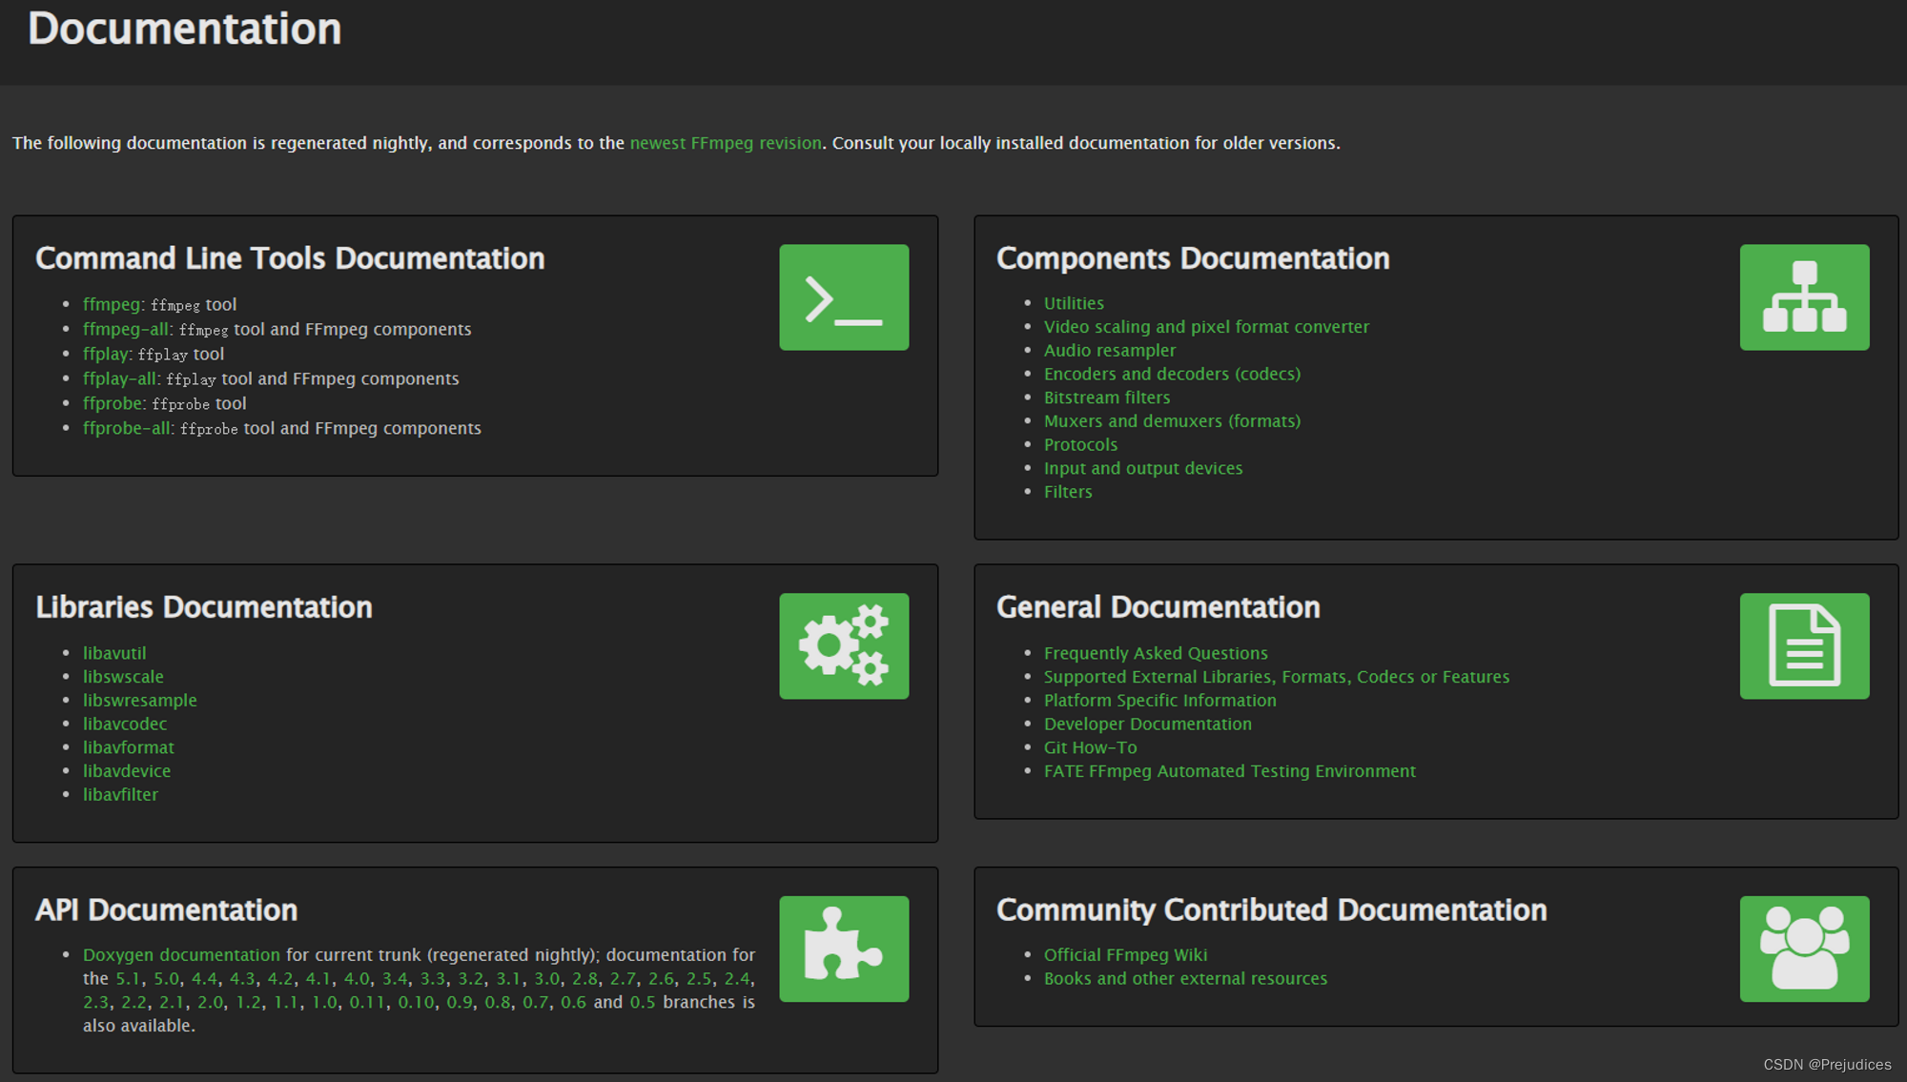Image resolution: width=1907 pixels, height=1082 pixels.
Task: Open the ffplay-all documentation link
Action: pyautogui.click(x=120, y=379)
